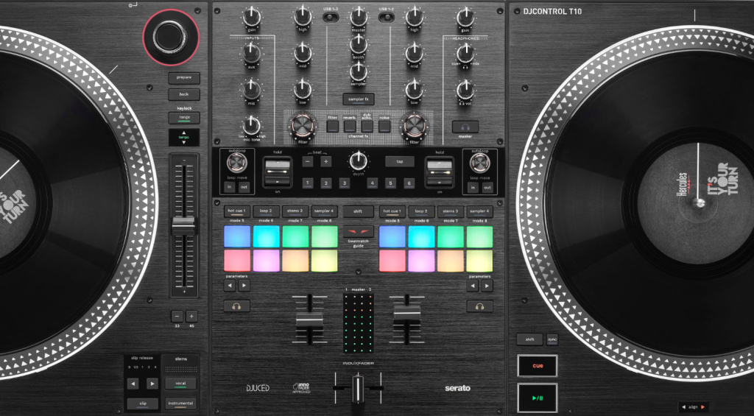Click the left channel gain knob

coord(252,18)
